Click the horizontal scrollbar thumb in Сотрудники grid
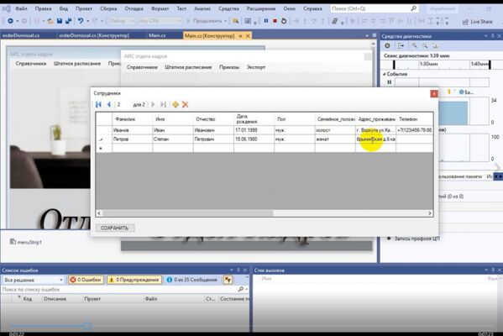The width and height of the screenshot is (503, 336). point(187,213)
